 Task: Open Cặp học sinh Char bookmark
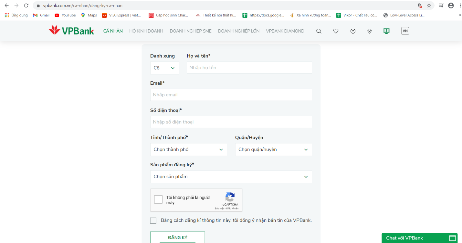168,15
